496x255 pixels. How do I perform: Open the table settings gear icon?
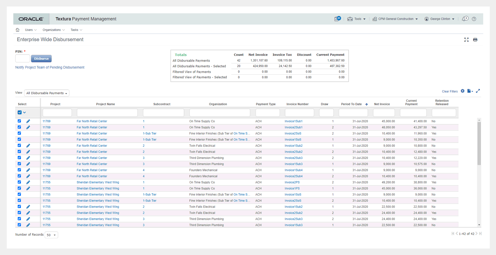pyautogui.click(x=462, y=91)
